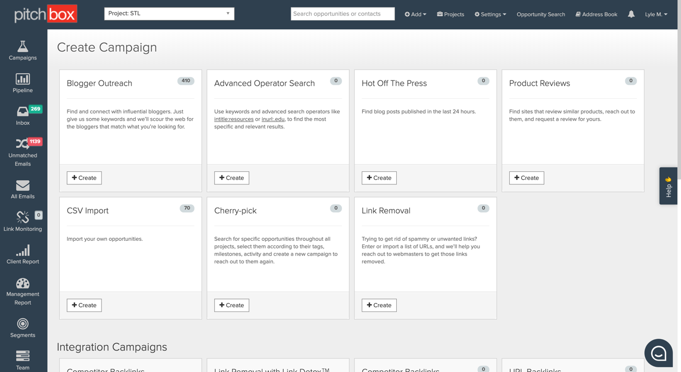Image resolution: width=681 pixels, height=372 pixels.
Task: Click the Unmatched Emails 1139 badge
Action: coord(35,142)
